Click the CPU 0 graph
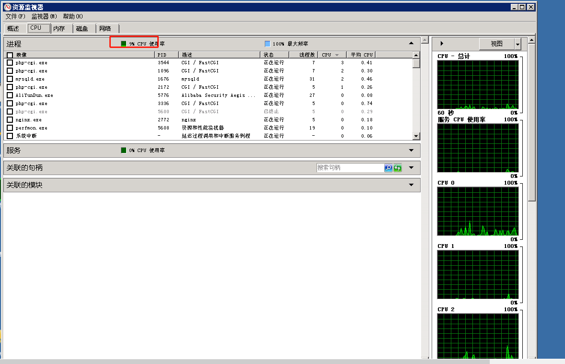 (x=478, y=211)
